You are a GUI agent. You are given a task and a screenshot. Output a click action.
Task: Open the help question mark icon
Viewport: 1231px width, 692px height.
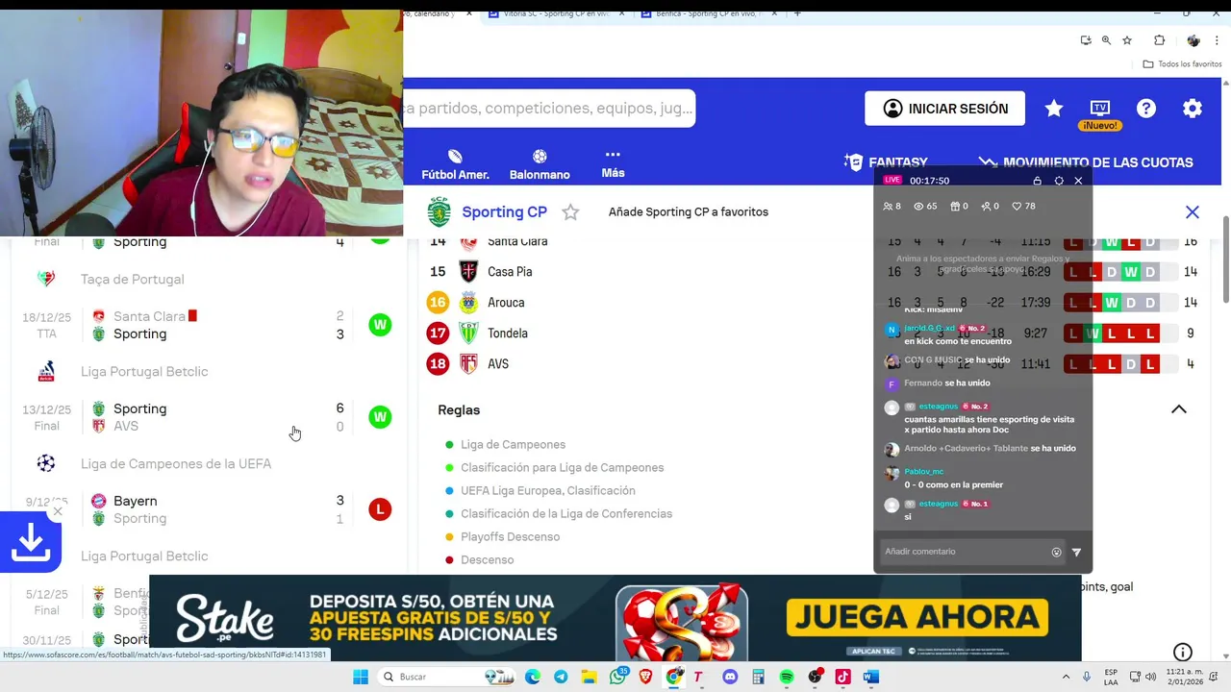[x=1146, y=109]
